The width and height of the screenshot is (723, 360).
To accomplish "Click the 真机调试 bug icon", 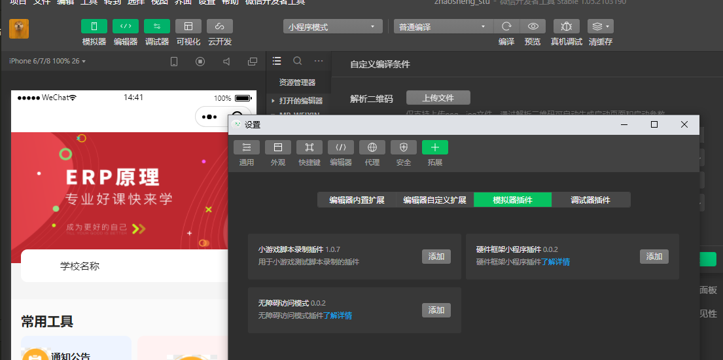I will click(566, 27).
